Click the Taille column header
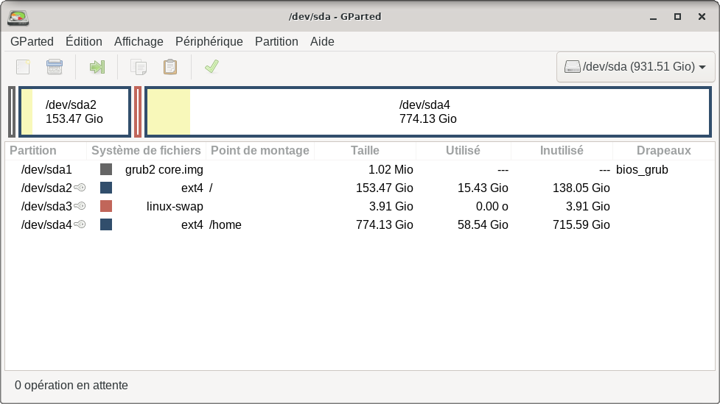The height and width of the screenshot is (404, 720). pos(365,150)
